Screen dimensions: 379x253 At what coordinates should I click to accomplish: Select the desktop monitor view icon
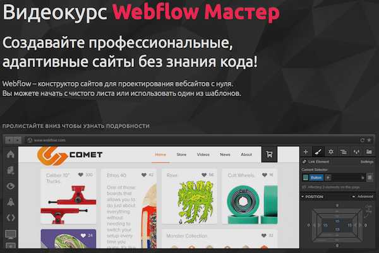tap(11, 234)
